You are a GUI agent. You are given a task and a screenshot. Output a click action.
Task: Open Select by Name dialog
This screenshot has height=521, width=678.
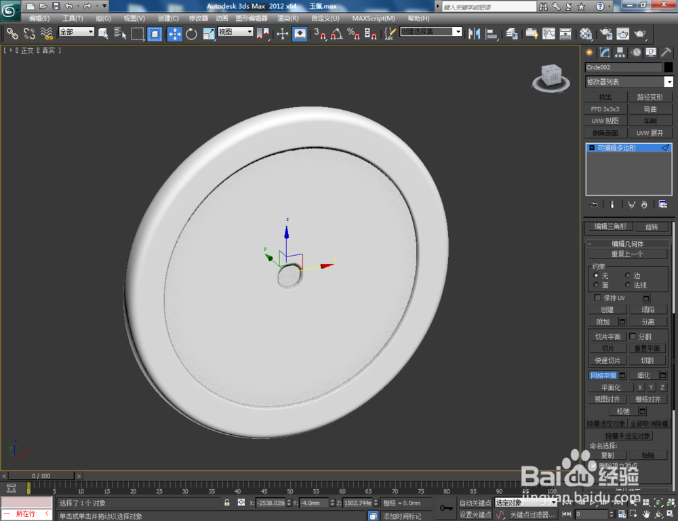pos(120,33)
